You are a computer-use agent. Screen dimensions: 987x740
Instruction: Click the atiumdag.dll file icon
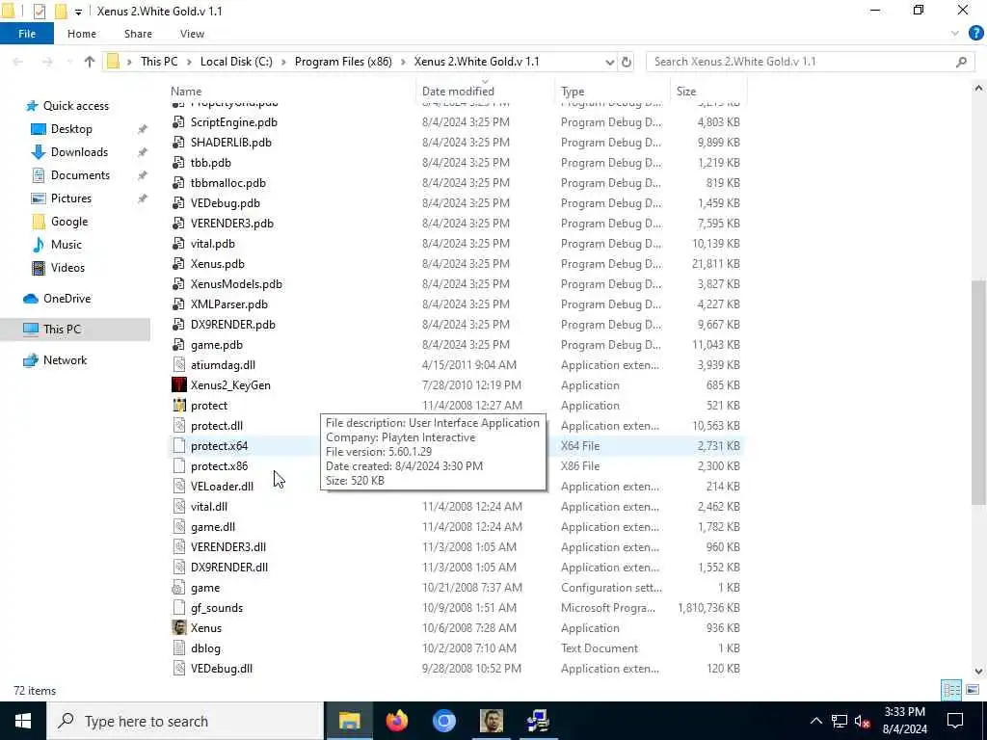179,364
